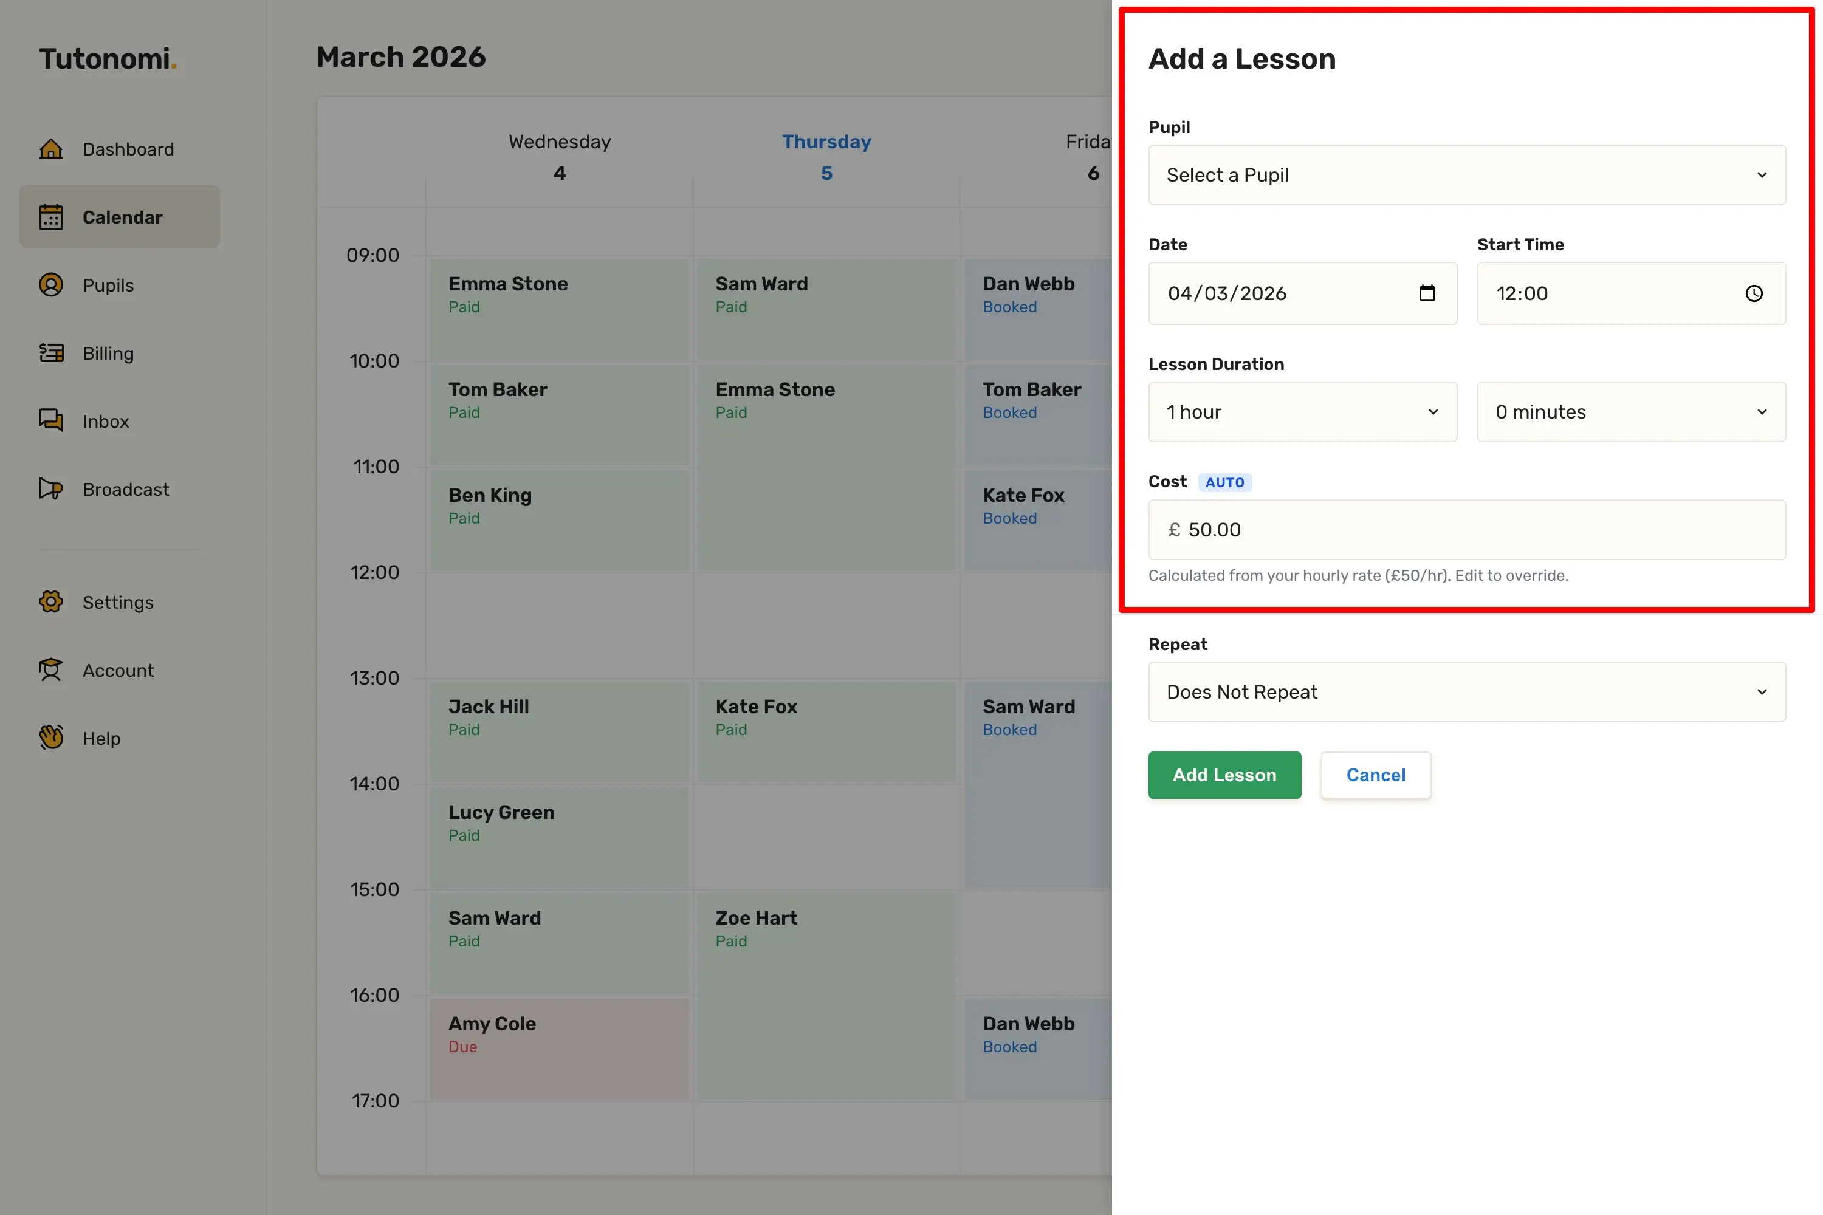The height and width of the screenshot is (1215, 1823).
Task: Click the Account graduate icon
Action: (x=51, y=670)
